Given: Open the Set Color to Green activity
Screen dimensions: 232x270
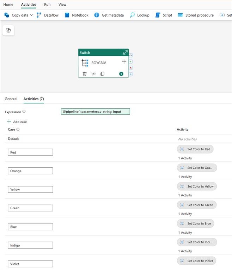Looking at the screenshot, I should coord(197,205).
